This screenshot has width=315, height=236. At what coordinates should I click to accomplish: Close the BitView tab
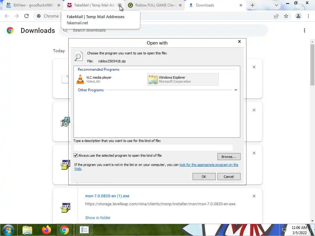coord(59,5)
